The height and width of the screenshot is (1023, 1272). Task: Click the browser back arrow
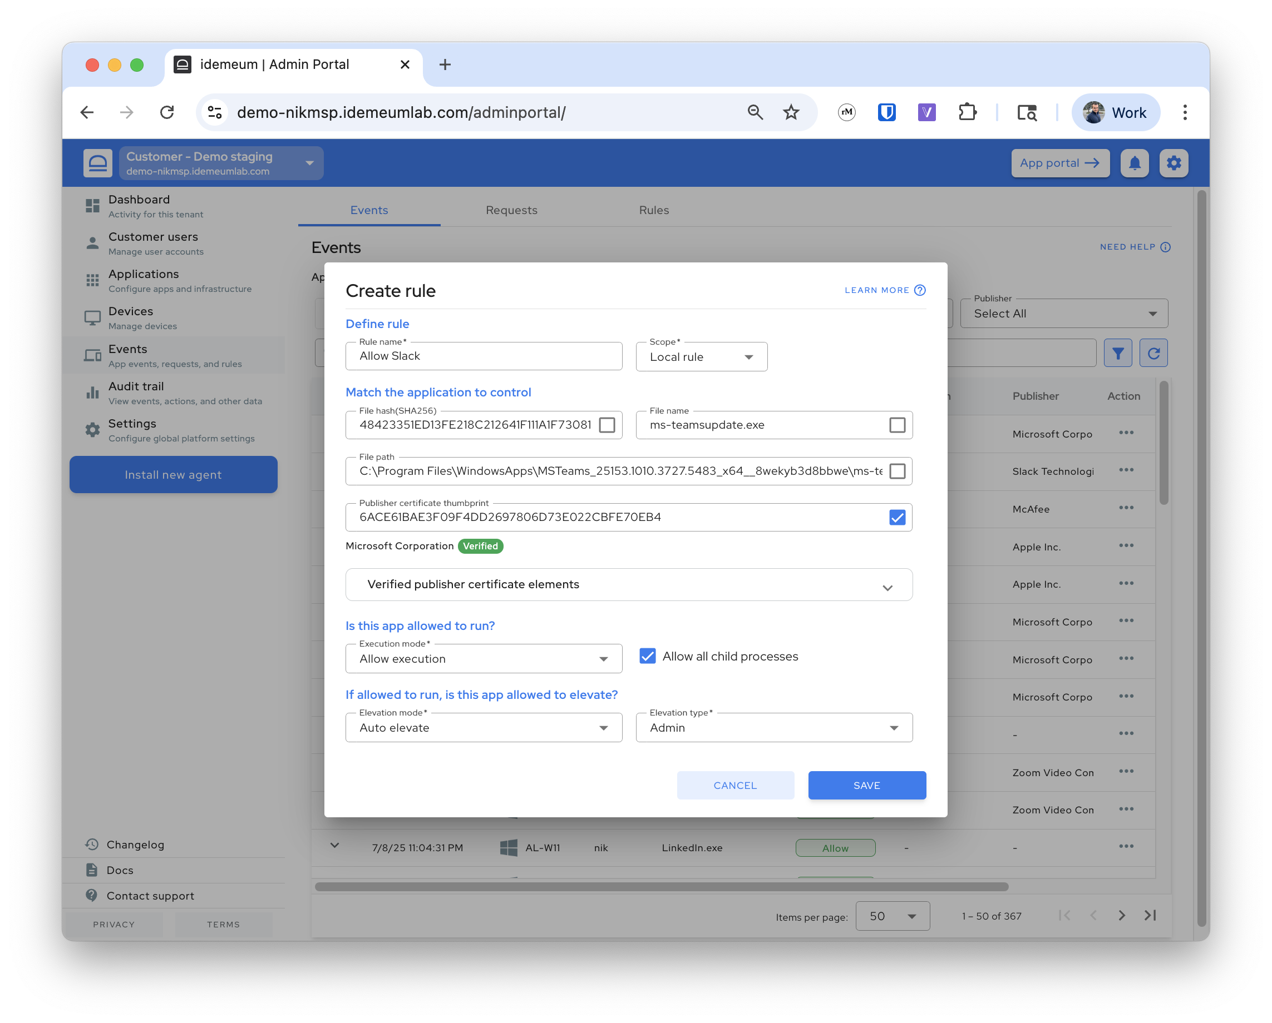pos(87,112)
